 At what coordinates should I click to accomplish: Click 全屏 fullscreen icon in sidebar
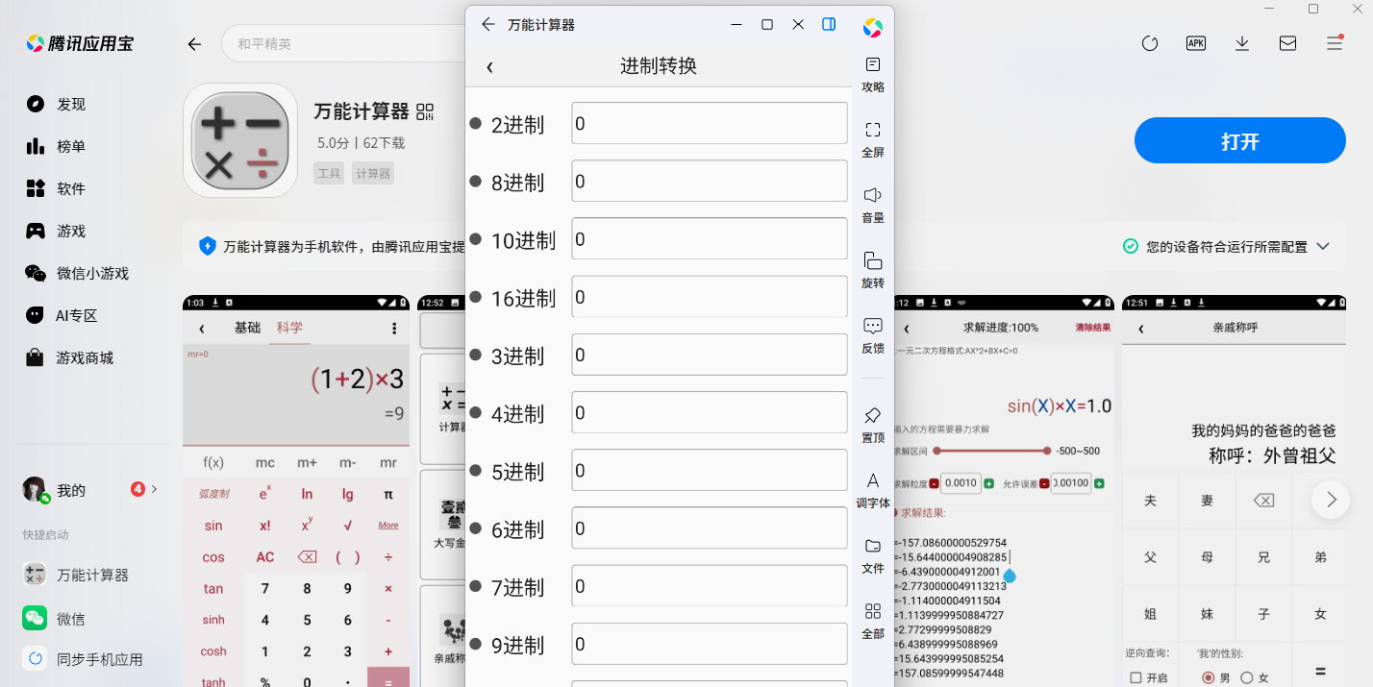click(x=872, y=130)
